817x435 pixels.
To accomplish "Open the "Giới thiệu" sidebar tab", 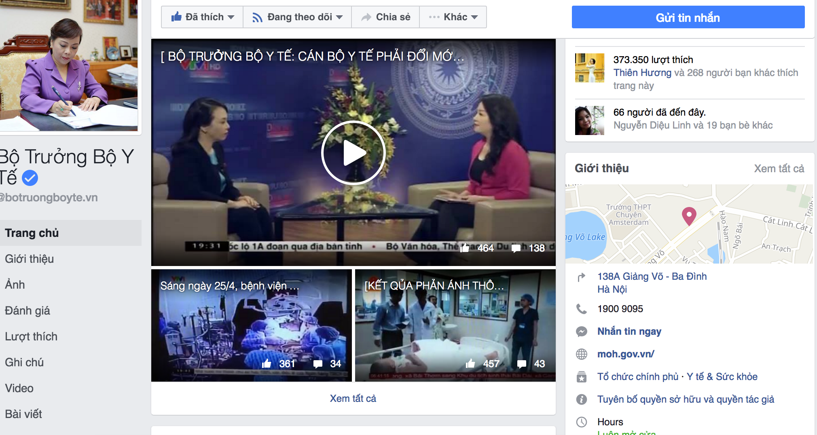I will (29, 259).
